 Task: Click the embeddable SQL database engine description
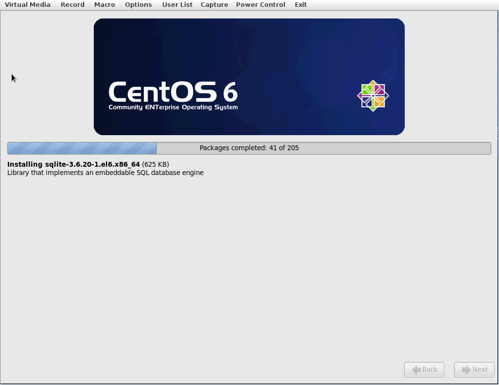pos(105,173)
